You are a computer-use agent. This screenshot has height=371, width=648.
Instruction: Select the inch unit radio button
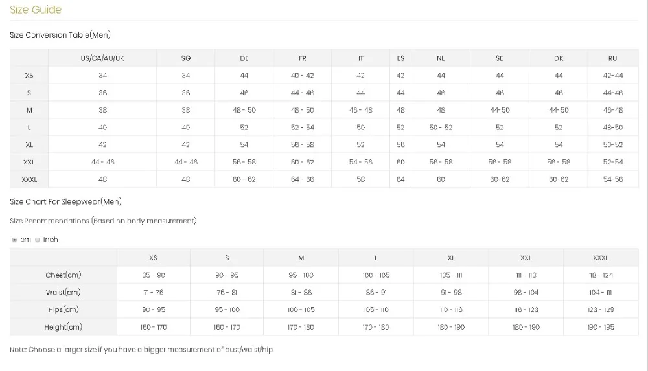[38, 240]
